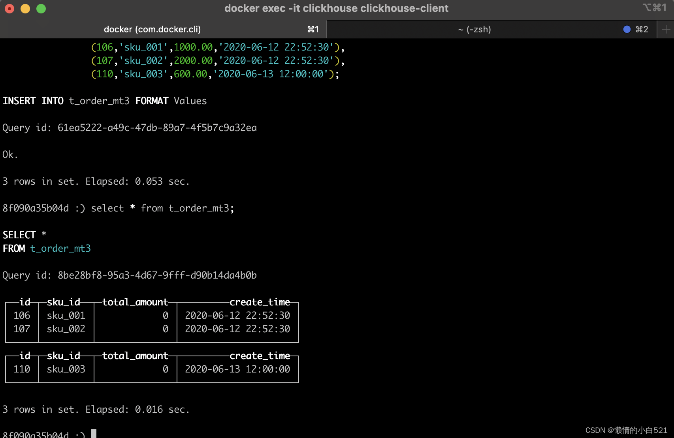Click the cursor at the last prompt line
The image size is (674, 438).
pos(94,434)
